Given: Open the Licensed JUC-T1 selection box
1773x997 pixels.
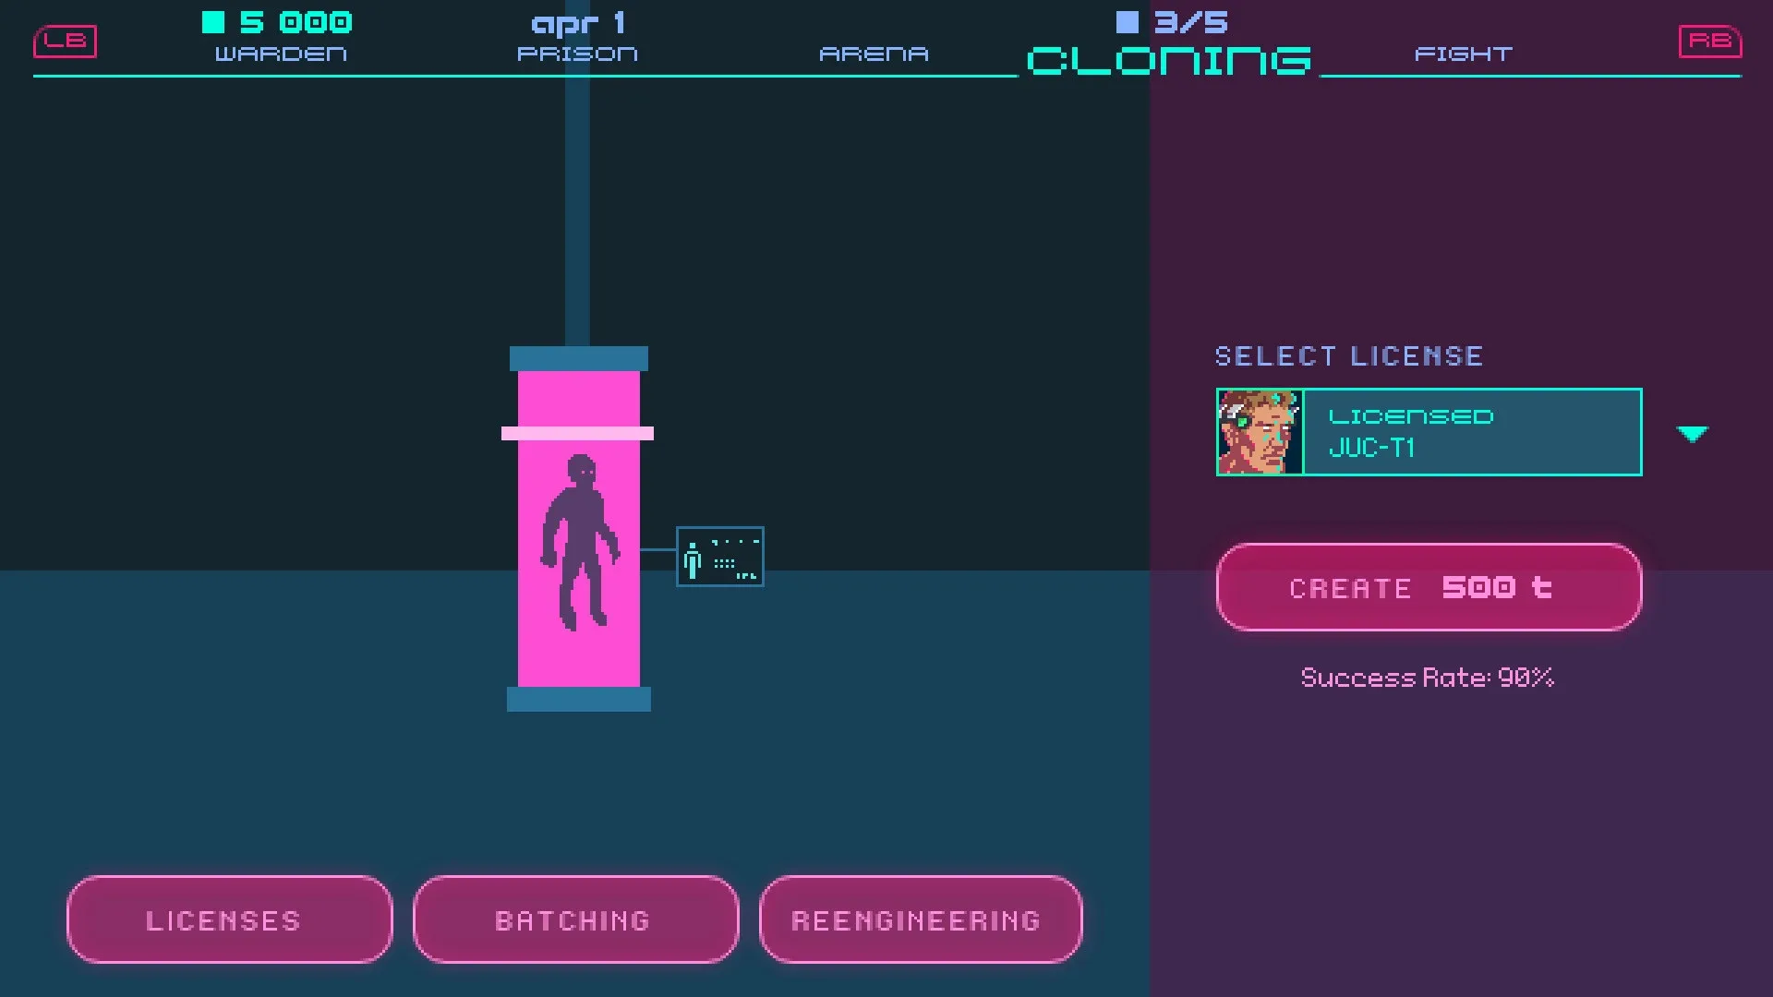Looking at the screenshot, I should pyautogui.click(x=1472, y=432).
